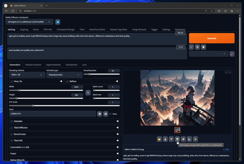The width and height of the screenshot is (244, 164).
Task: Select the generated image gallery thumbnail
Action: pos(177,130)
